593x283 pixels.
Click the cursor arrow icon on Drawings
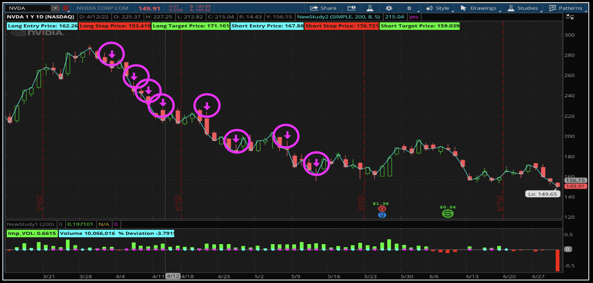pos(464,8)
